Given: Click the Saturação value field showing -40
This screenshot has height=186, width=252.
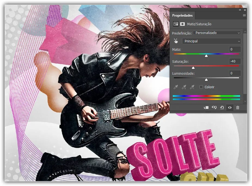Looking at the screenshot, I should (x=235, y=61).
